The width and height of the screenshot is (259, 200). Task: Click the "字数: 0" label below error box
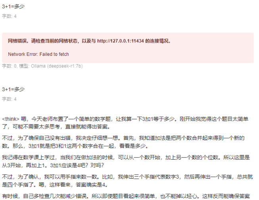click(9, 66)
